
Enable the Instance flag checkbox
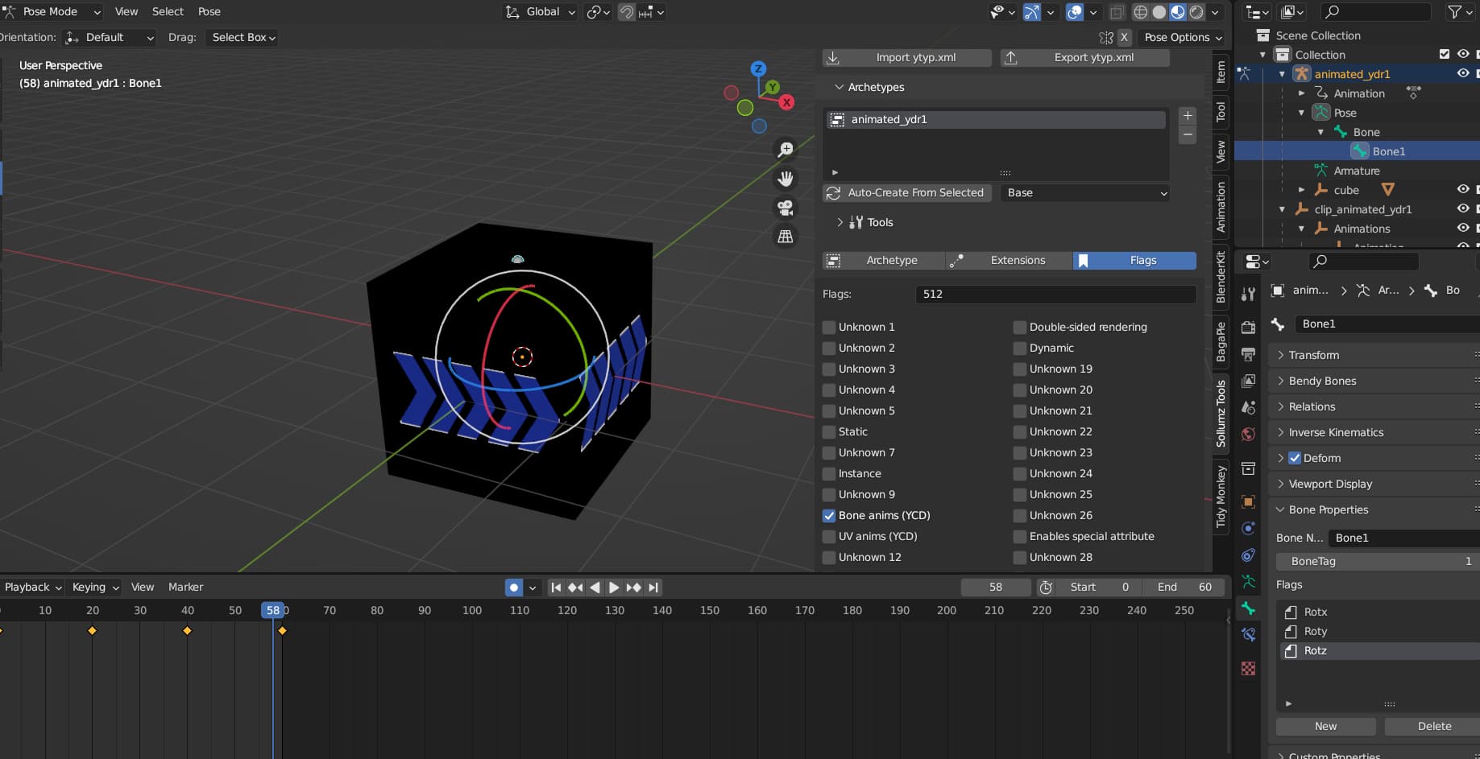coord(829,474)
